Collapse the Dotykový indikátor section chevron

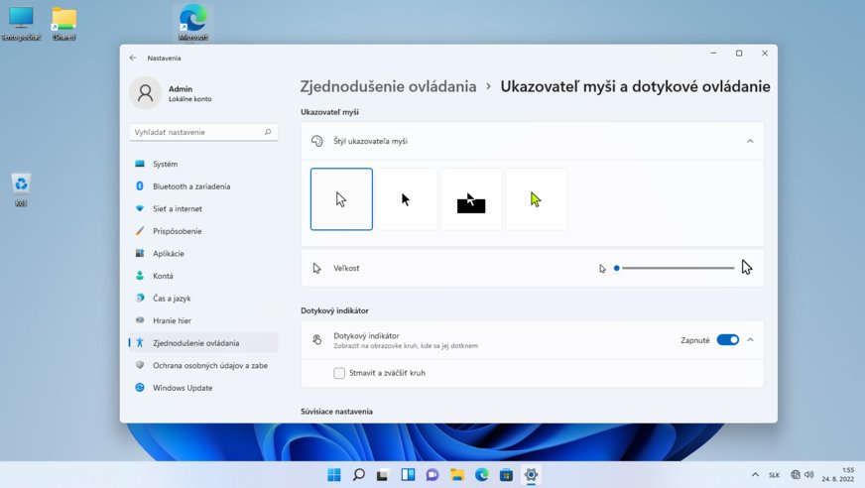(x=750, y=340)
